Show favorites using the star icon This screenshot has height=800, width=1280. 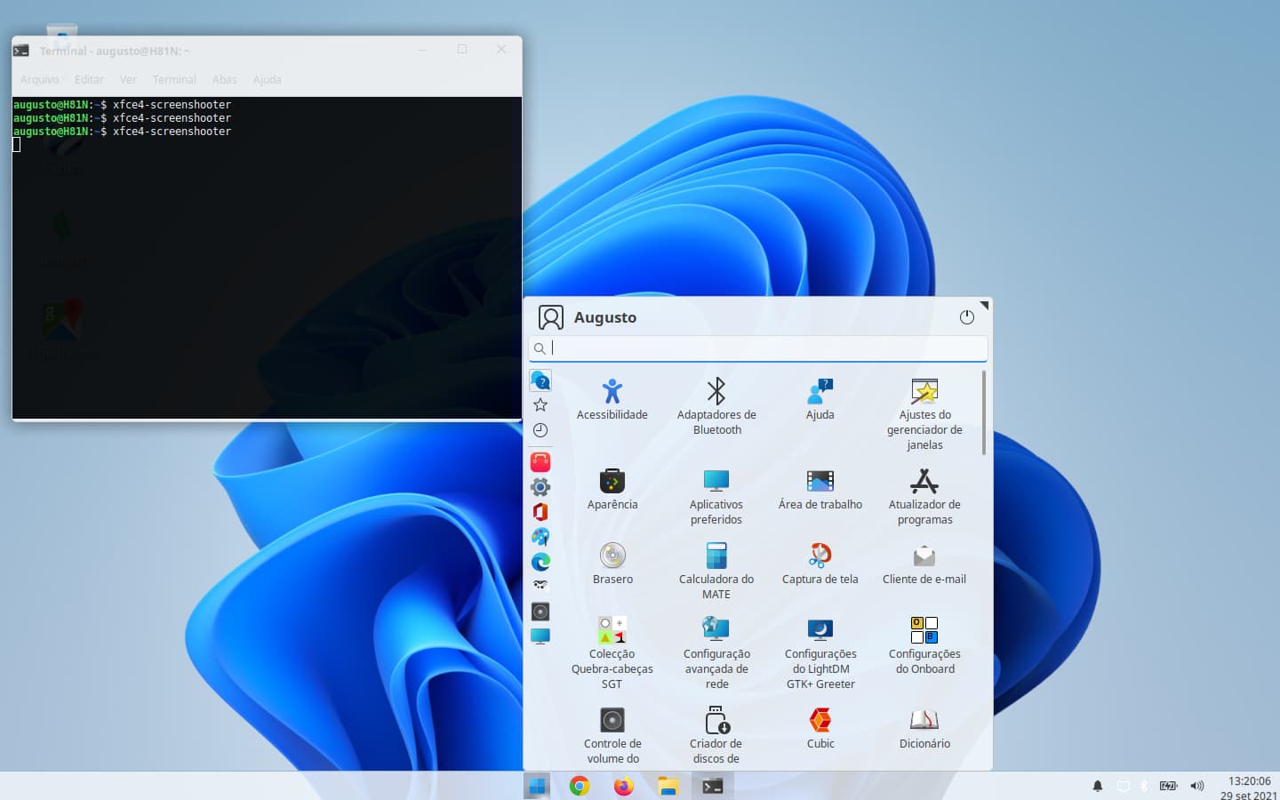click(x=540, y=405)
